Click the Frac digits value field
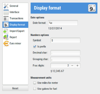Image resolution: width=100 pixels, height=94 pixels. 60,66
